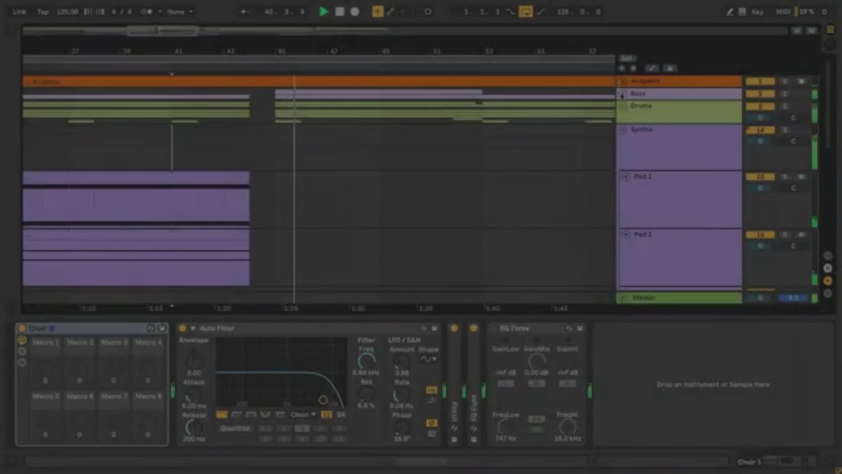Click the filter Freq knob

coord(366,361)
